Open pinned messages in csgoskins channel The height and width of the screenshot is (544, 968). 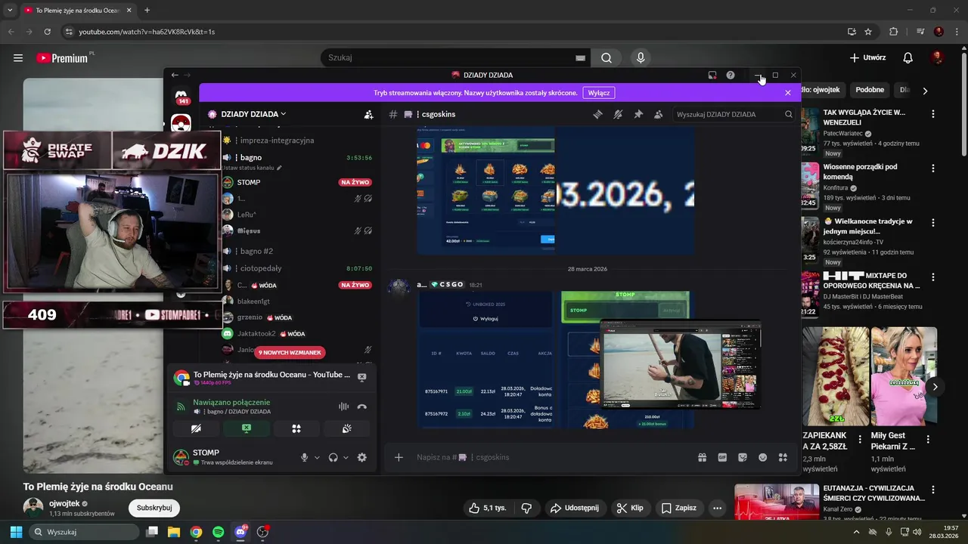click(638, 114)
